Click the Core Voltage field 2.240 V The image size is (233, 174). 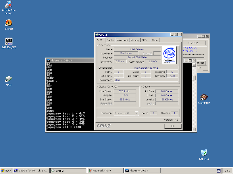[x=153, y=61]
